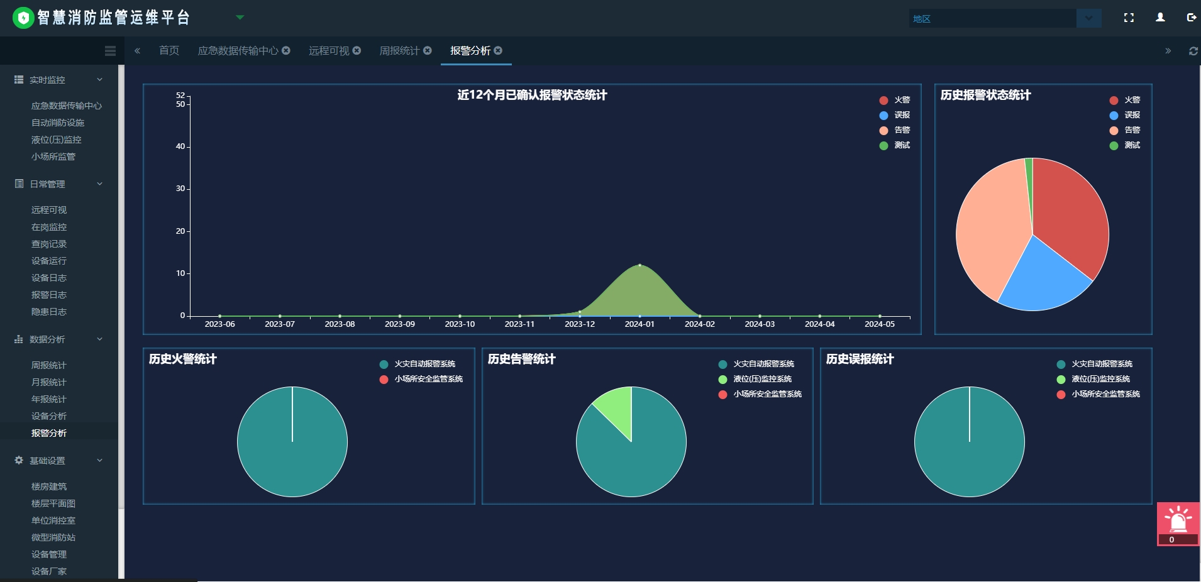The height and width of the screenshot is (582, 1201).
Task: Close the 应急数据传输中心 tab
Action: (x=286, y=50)
